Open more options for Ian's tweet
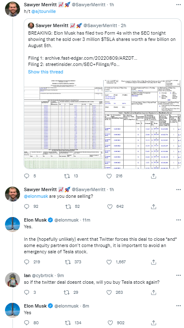 click(x=178, y=275)
